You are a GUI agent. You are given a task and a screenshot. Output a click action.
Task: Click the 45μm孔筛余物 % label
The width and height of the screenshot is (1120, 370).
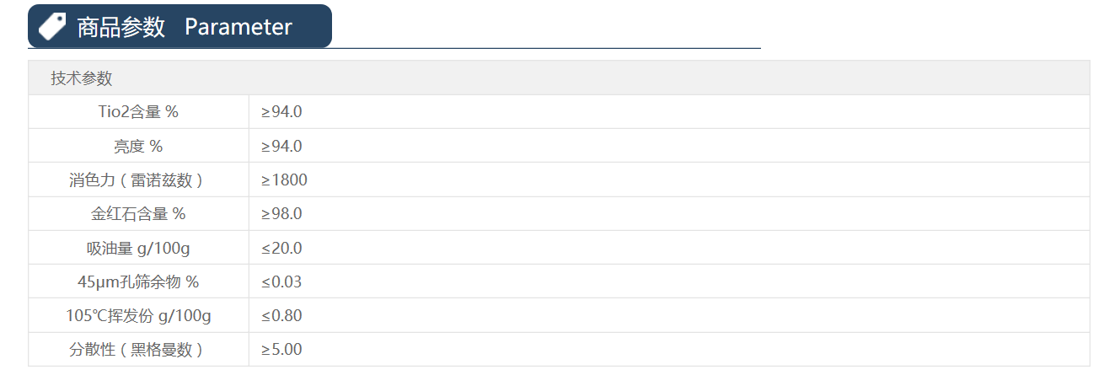tap(138, 282)
